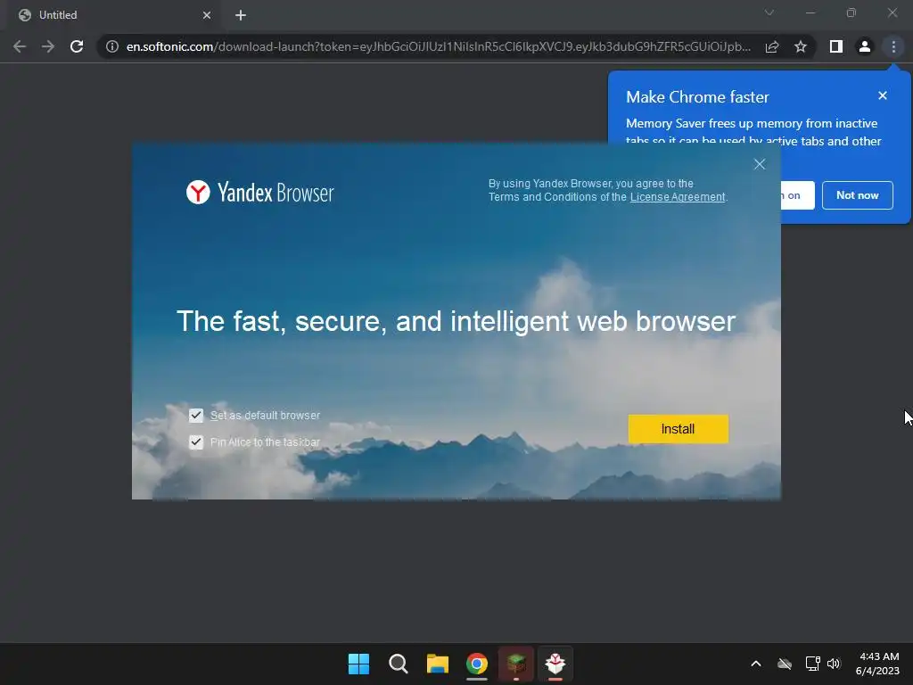This screenshot has width=913, height=685.
Task: Uncheck Set as default browser
Action: click(x=196, y=416)
